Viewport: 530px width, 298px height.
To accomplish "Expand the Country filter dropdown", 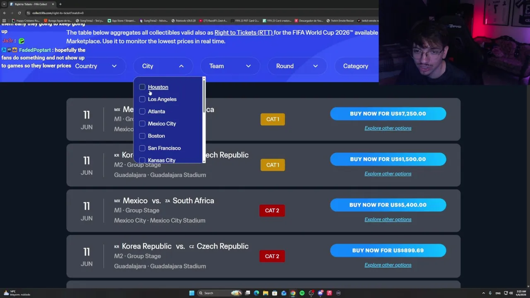I will point(96,66).
